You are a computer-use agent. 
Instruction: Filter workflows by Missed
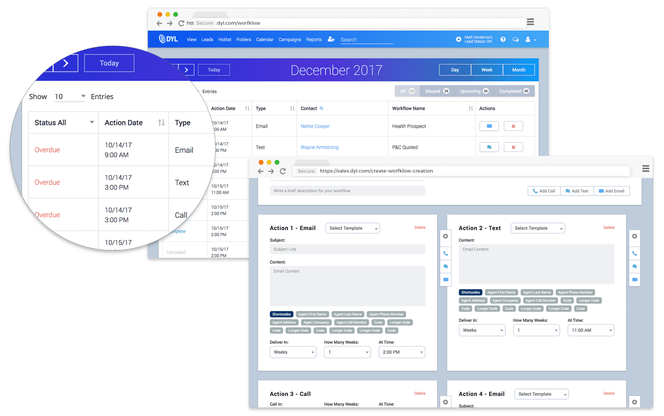pos(437,91)
